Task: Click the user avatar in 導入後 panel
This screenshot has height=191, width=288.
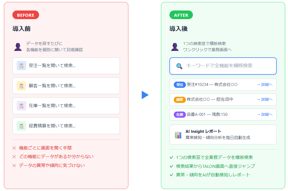Action: (175, 47)
